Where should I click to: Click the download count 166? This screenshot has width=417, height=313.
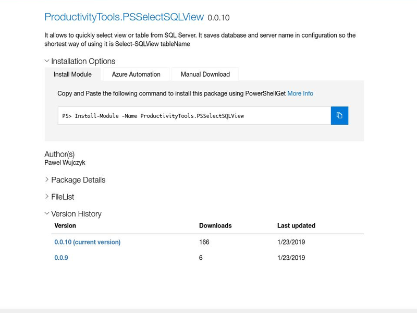(204, 242)
